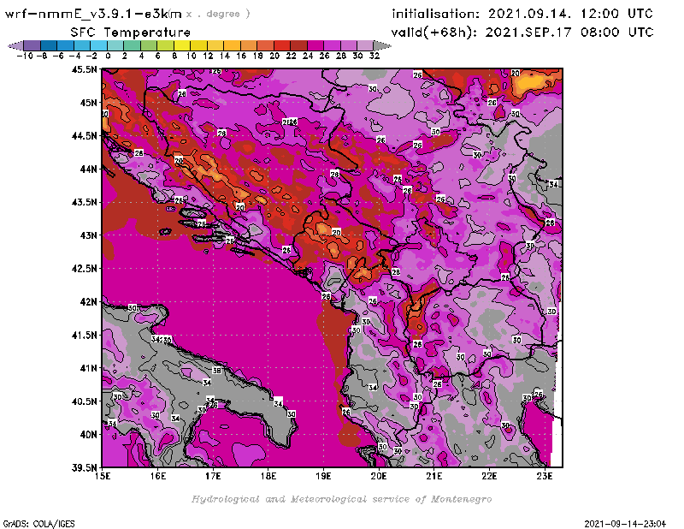The height and width of the screenshot is (529, 684).
Task: Click the '45N' latitude label
Action: pyautogui.click(x=88, y=102)
